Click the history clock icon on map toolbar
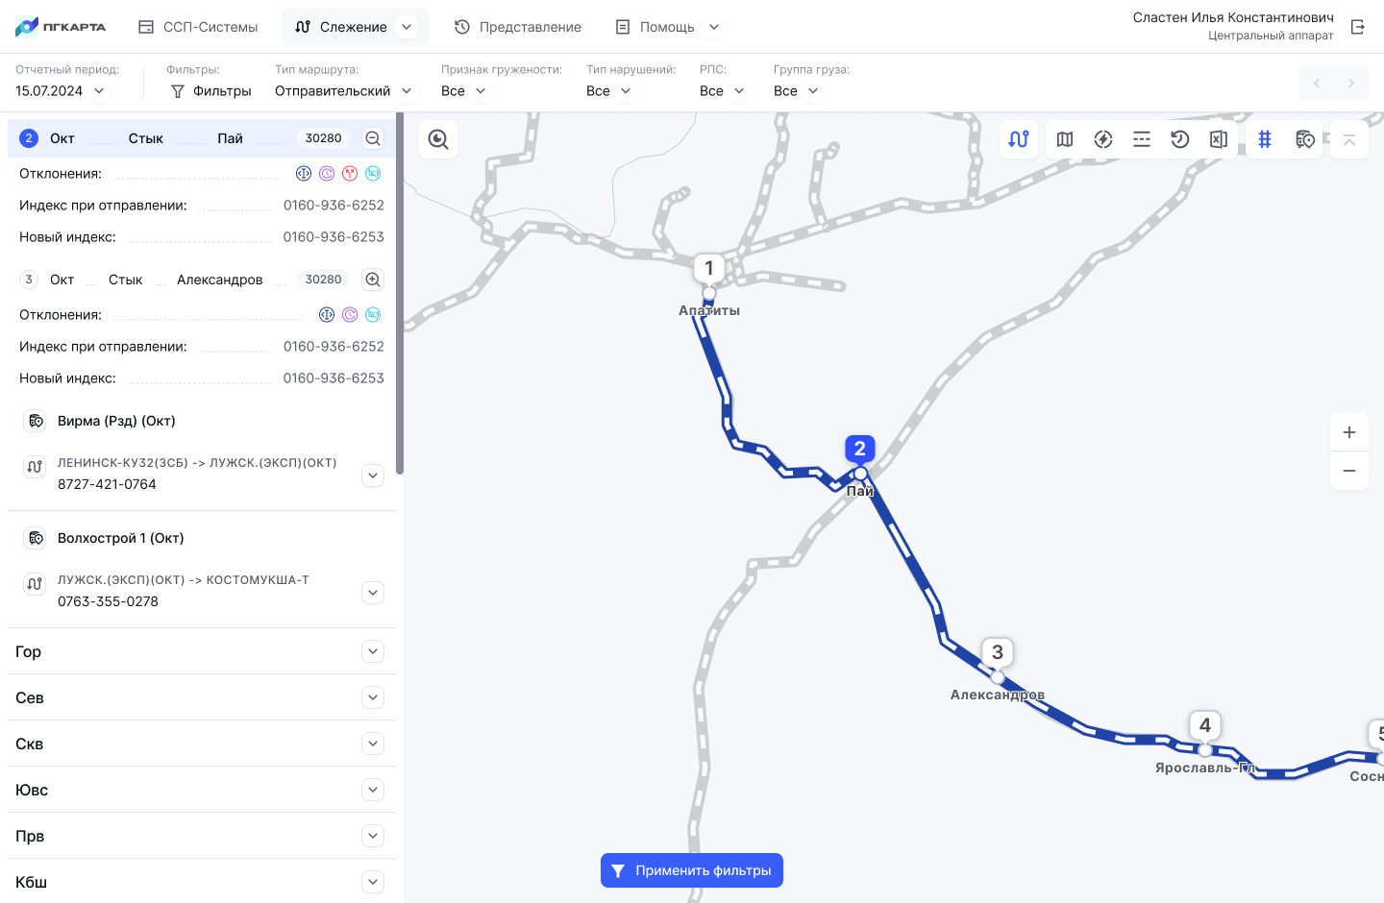Image resolution: width=1384 pixels, height=903 pixels. point(1180,139)
